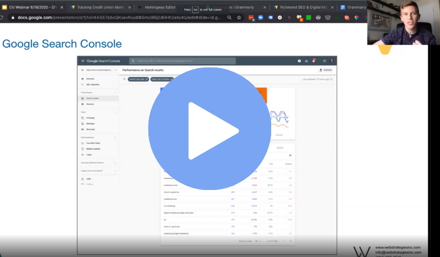Viewport: 440px width, 257px height.
Task: Click the presenter webcam thumbnail
Action: pos(404,23)
